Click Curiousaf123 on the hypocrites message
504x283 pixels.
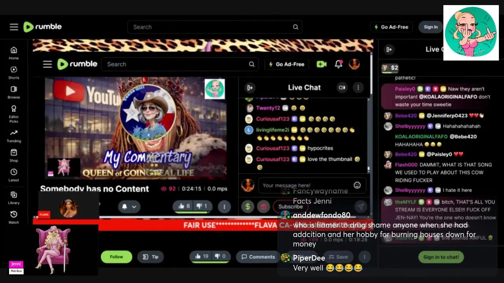tap(272, 148)
